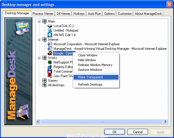The height and width of the screenshot is (138, 174).
Task: Select Microsoft Corporation - Microsoft Internet Explorer label
Action: click(x=87, y=44)
